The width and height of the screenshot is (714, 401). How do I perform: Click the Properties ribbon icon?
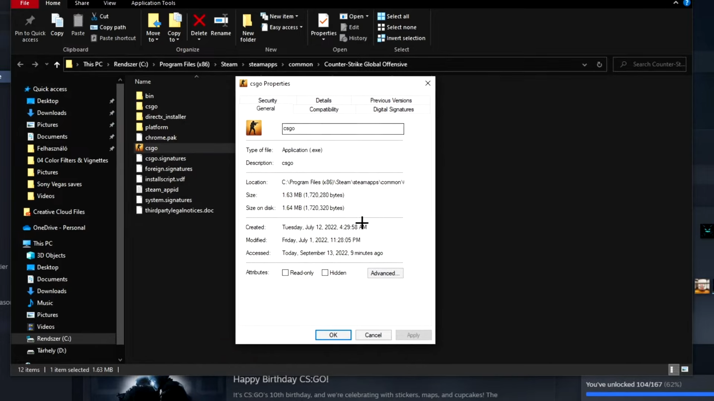pos(324,20)
